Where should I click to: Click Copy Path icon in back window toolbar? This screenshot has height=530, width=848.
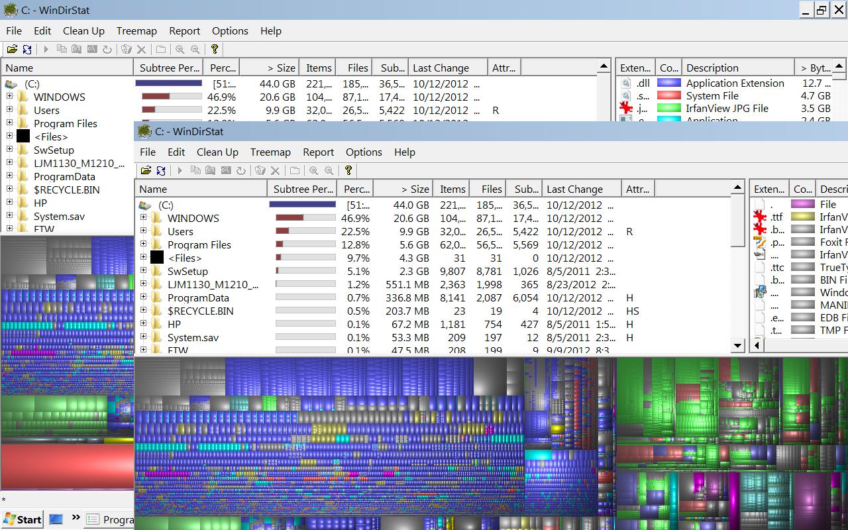click(62, 49)
